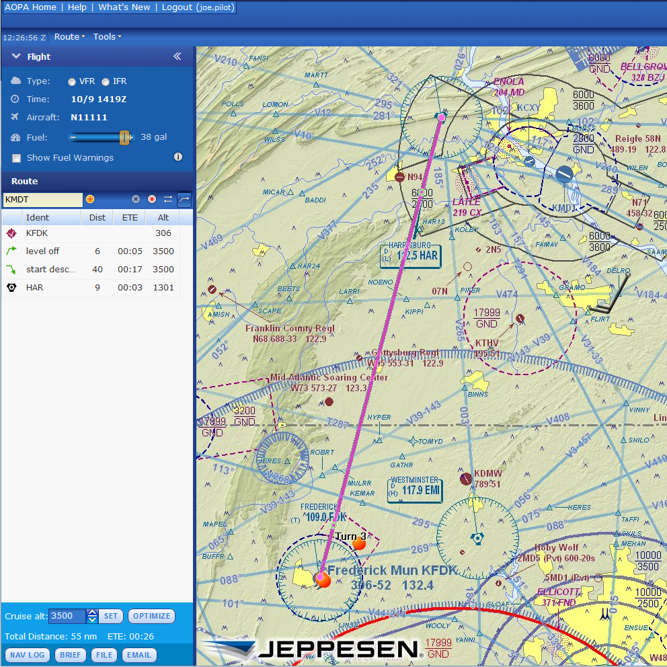This screenshot has height=667, width=667.
Task: Open the Tools dropdown menu
Action: [x=107, y=36]
